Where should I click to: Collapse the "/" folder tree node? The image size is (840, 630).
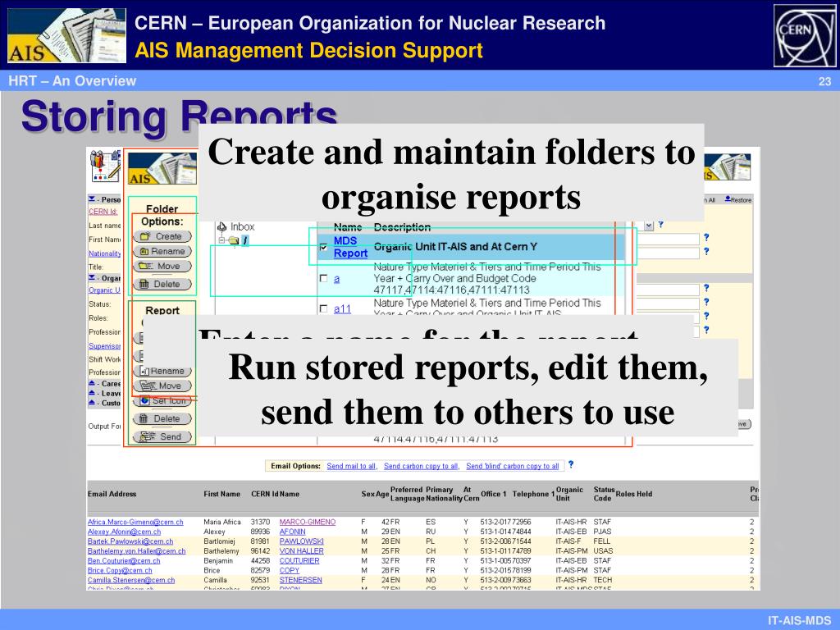221,240
